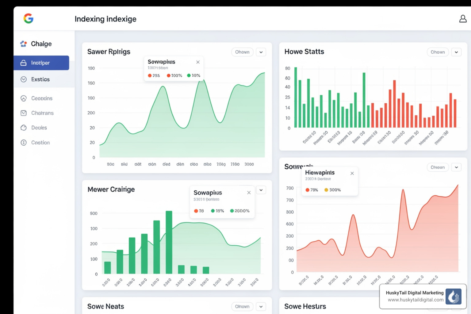Select the Chalge sidebar icon
The width and height of the screenshot is (471, 314).
tap(23, 44)
